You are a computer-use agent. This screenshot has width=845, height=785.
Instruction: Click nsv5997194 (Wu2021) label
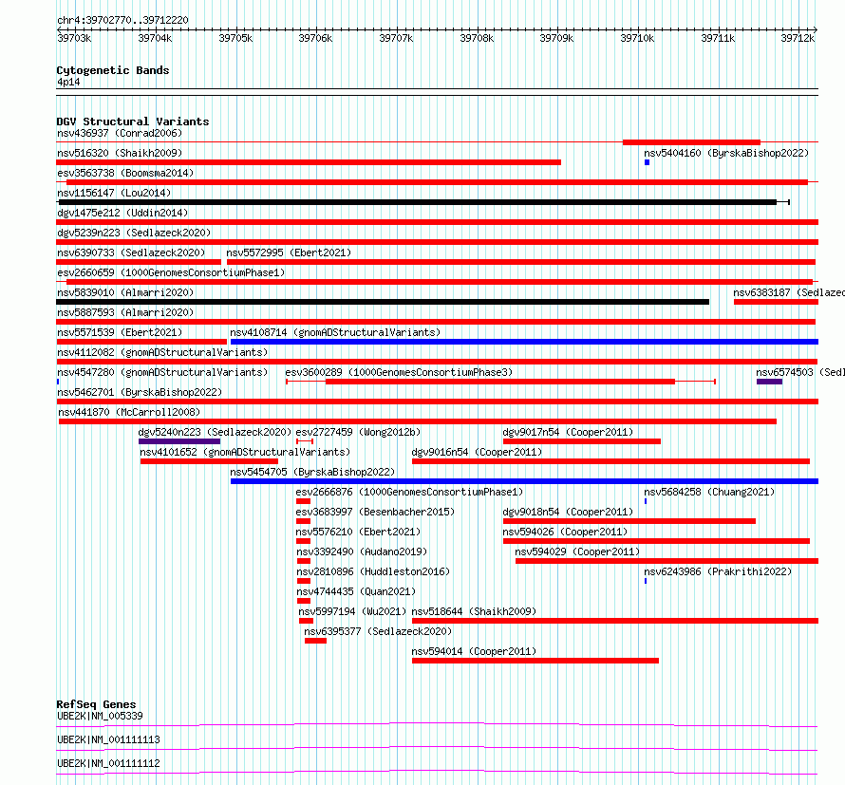(x=352, y=611)
